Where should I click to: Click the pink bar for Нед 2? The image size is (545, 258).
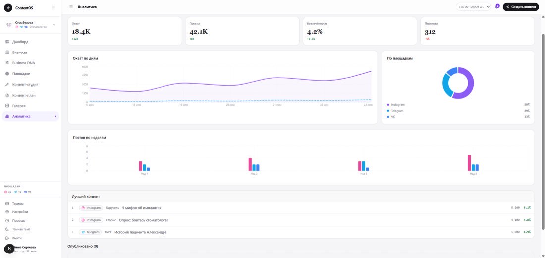click(x=250, y=164)
